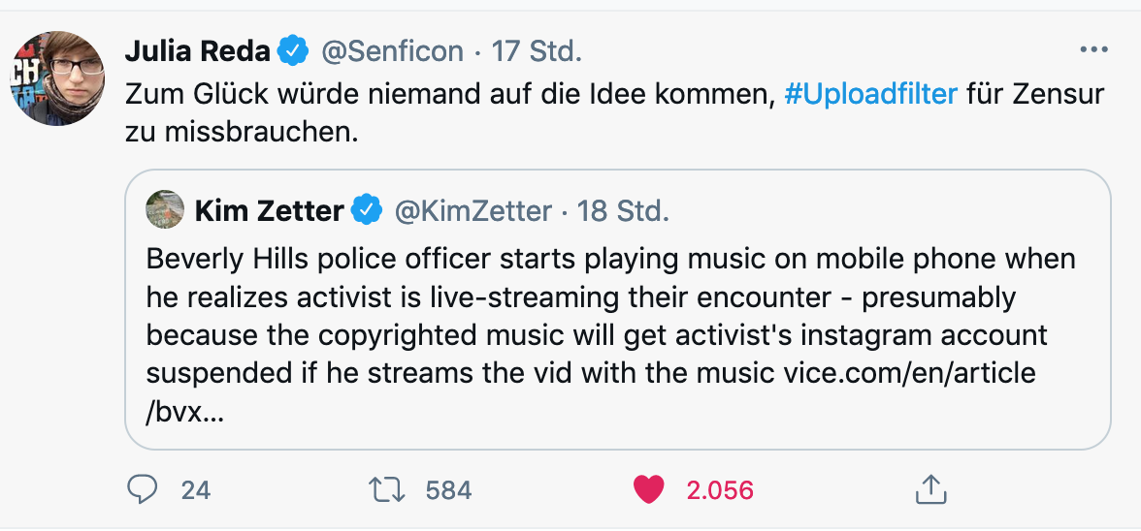This screenshot has height=531, width=1141.
Task: Click the Kim Zetter display name
Action: pos(270,210)
